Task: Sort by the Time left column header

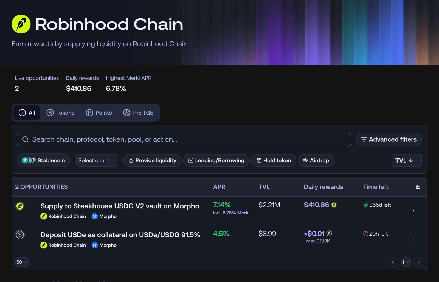Action: tap(376, 187)
